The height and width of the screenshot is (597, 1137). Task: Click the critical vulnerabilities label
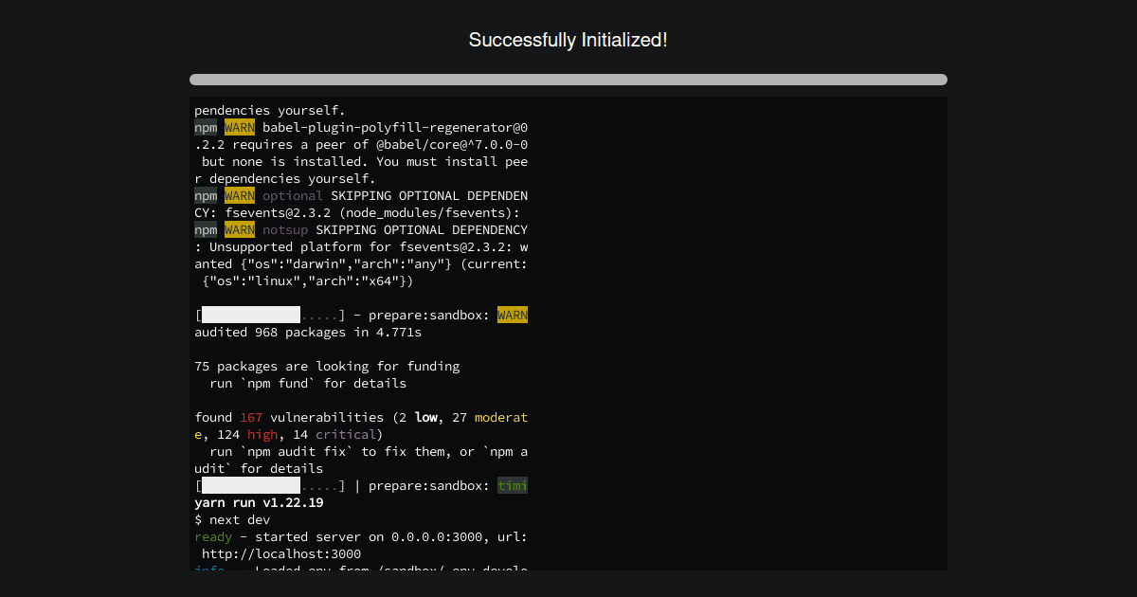point(345,434)
